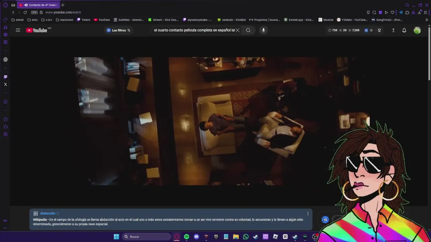431x242 pixels.
Task: Go to the YouTube home logo
Action: [37, 30]
